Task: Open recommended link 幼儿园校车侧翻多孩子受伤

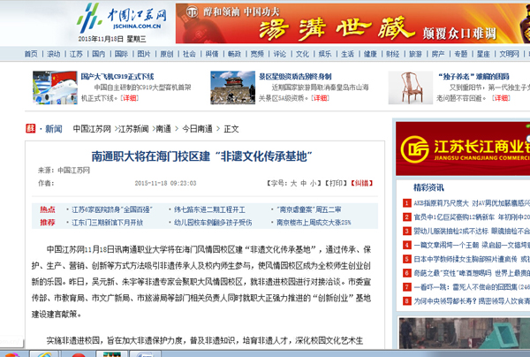Action: coord(213,223)
